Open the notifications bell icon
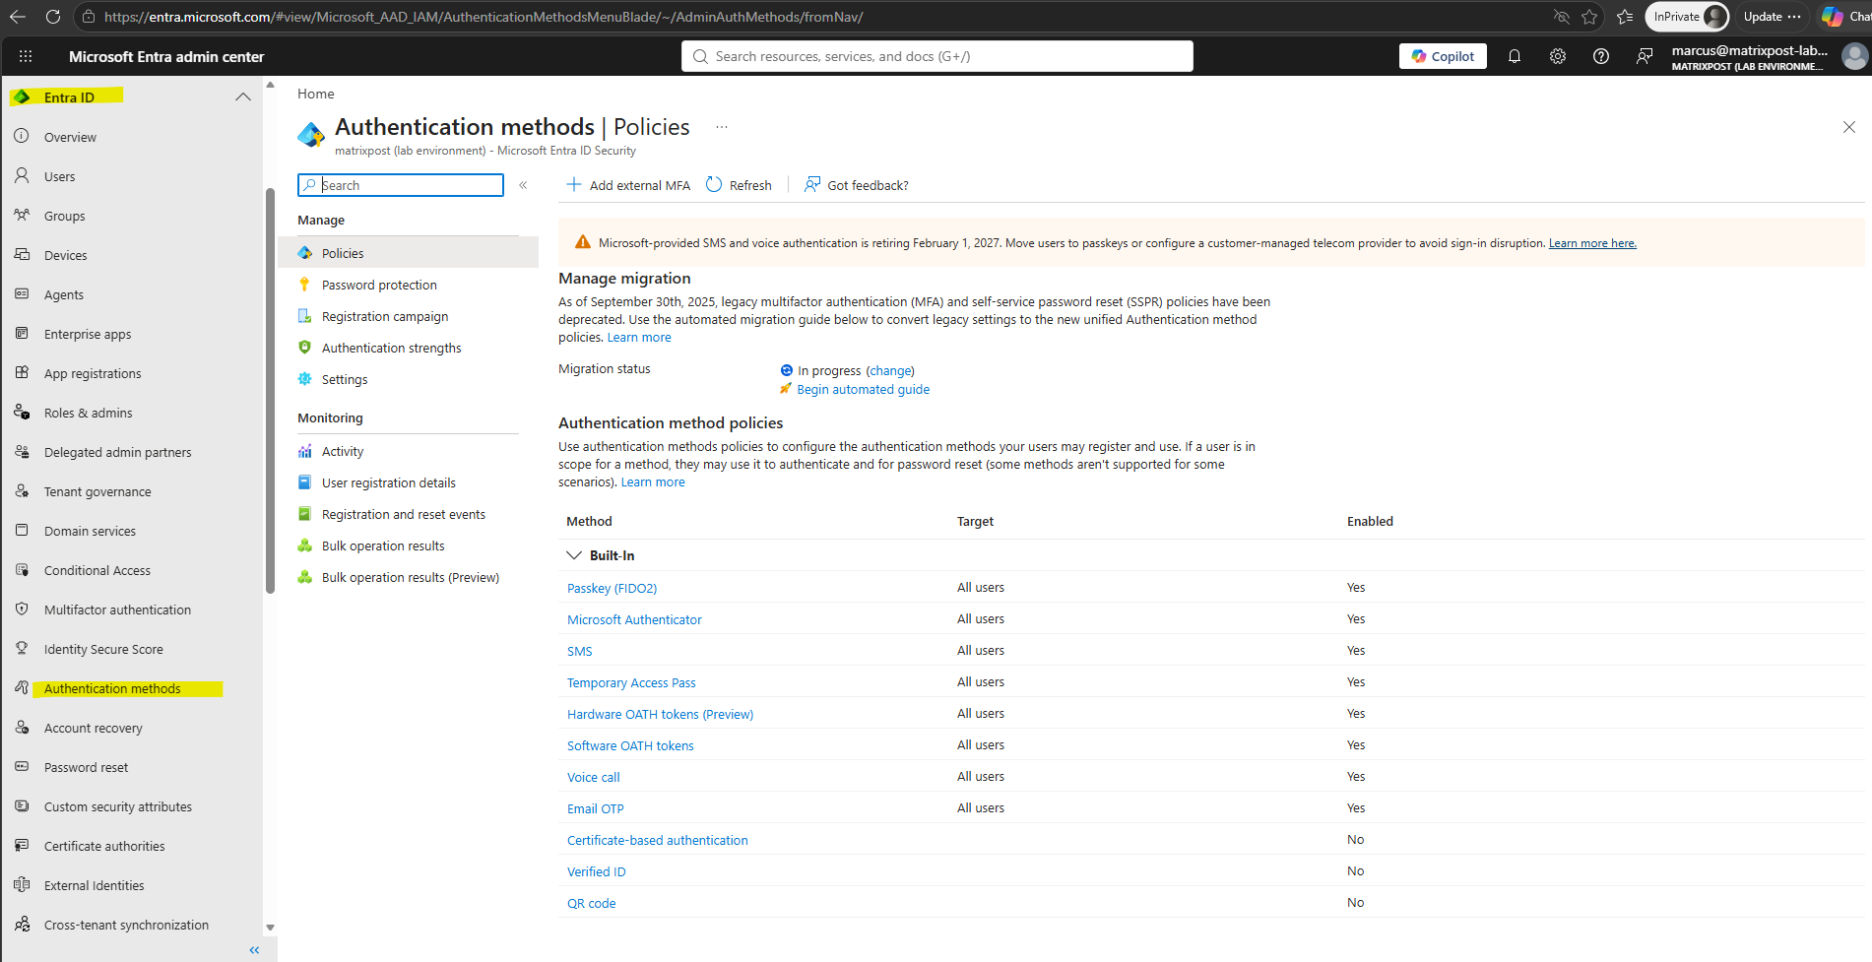This screenshot has height=962, width=1872. [x=1514, y=56]
